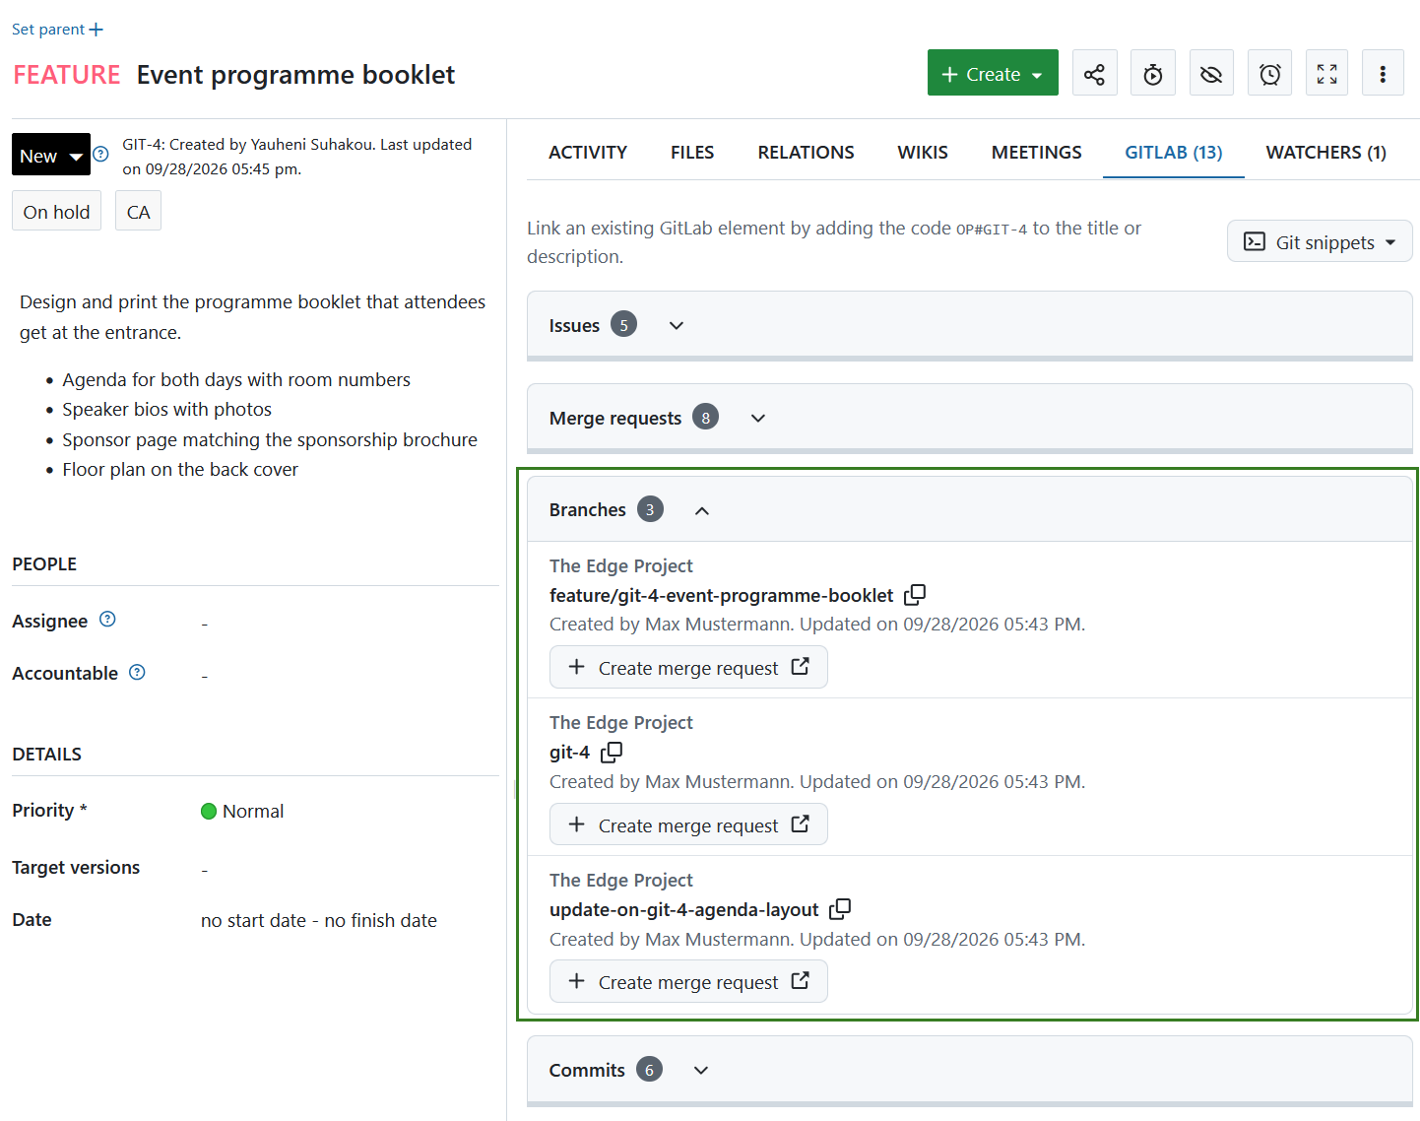Open the reminder alarm clock icon
The image size is (1420, 1121).
point(1270,74)
